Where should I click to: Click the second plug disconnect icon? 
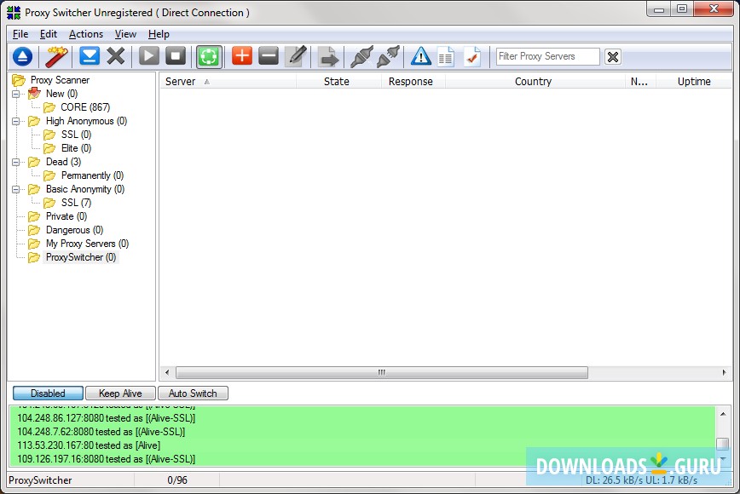(x=389, y=56)
